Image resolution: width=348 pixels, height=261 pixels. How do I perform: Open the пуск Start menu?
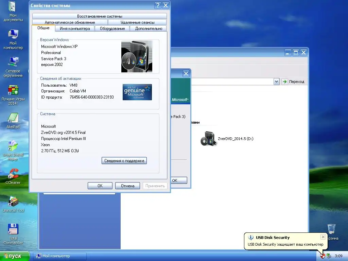15,256
